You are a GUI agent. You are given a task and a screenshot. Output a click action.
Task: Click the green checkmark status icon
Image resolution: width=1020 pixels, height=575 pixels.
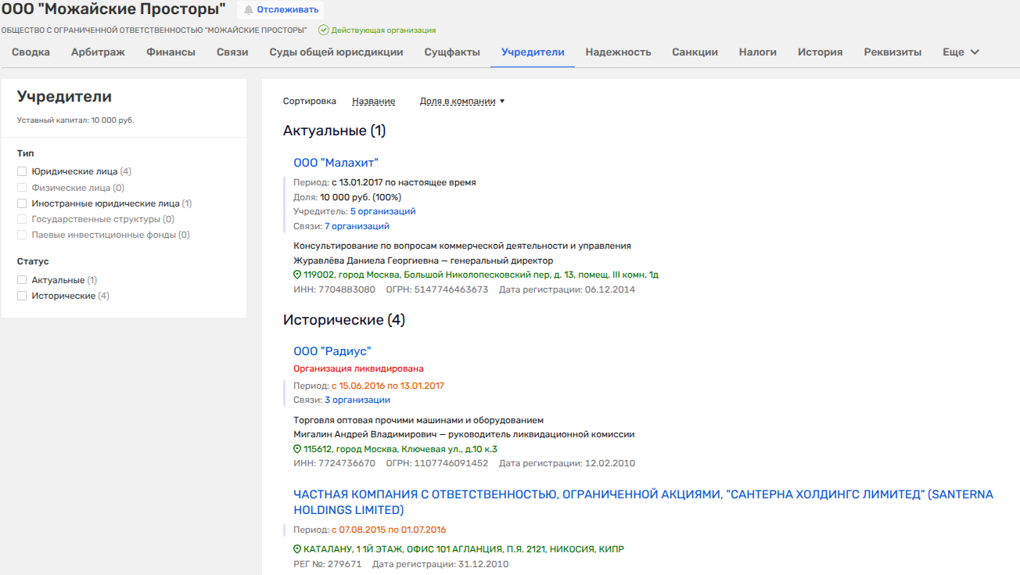click(323, 31)
